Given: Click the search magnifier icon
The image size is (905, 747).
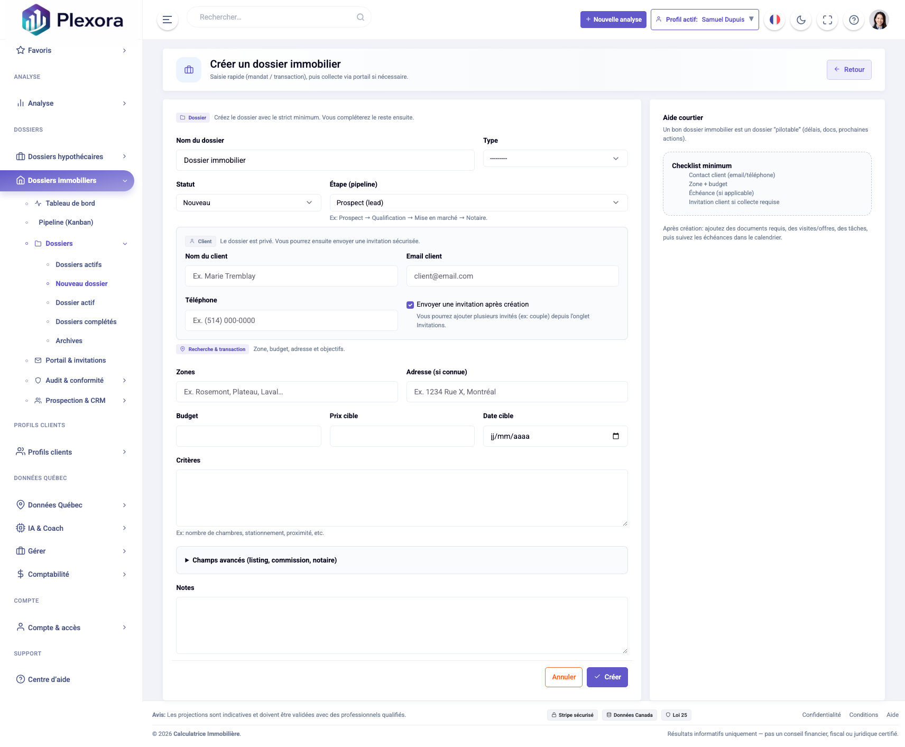Looking at the screenshot, I should click(361, 17).
